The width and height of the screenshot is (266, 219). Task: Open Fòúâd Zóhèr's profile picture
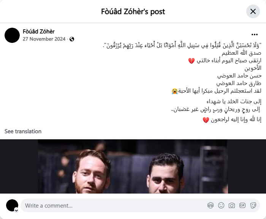point(12,35)
